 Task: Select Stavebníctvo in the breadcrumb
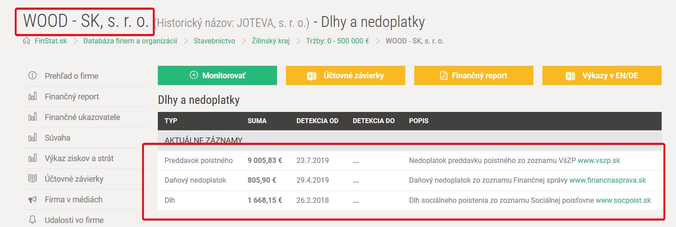214,41
